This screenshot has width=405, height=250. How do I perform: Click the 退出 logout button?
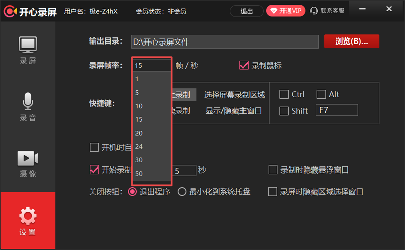pyautogui.click(x=247, y=11)
